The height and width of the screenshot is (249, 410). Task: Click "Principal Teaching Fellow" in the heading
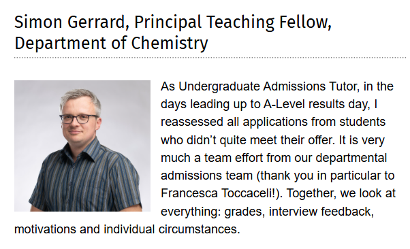(x=231, y=22)
